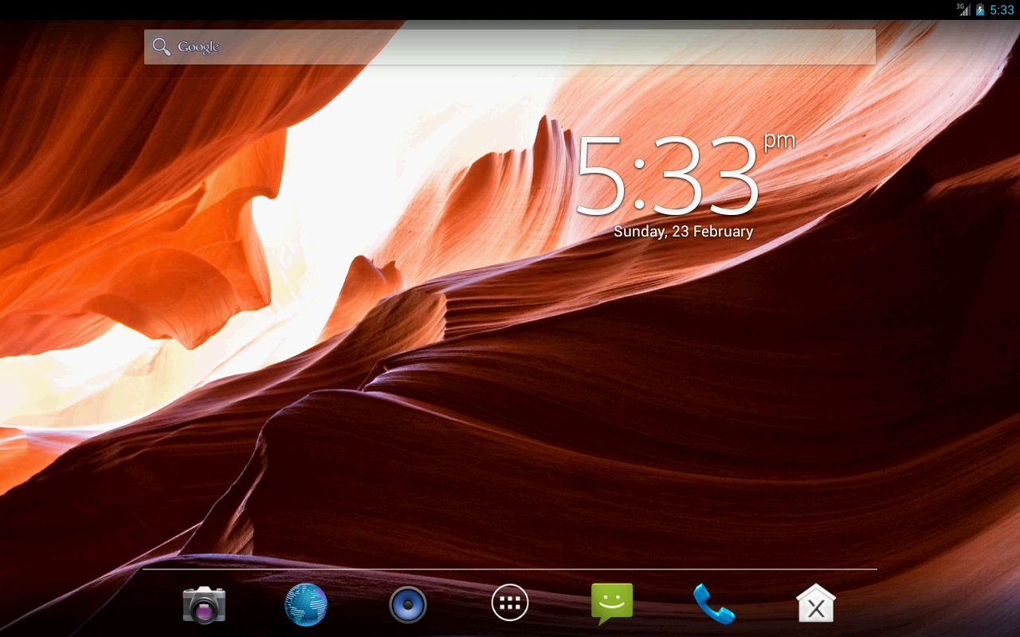The height and width of the screenshot is (637, 1020).
Task: Open the house icon with X in dock
Action: tap(816, 604)
